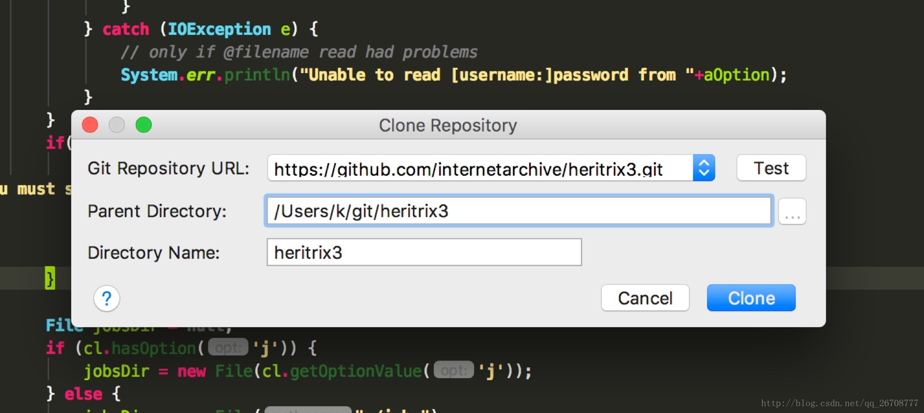
Task: Click 'getOptionValue' in the editor code
Action: (356, 371)
